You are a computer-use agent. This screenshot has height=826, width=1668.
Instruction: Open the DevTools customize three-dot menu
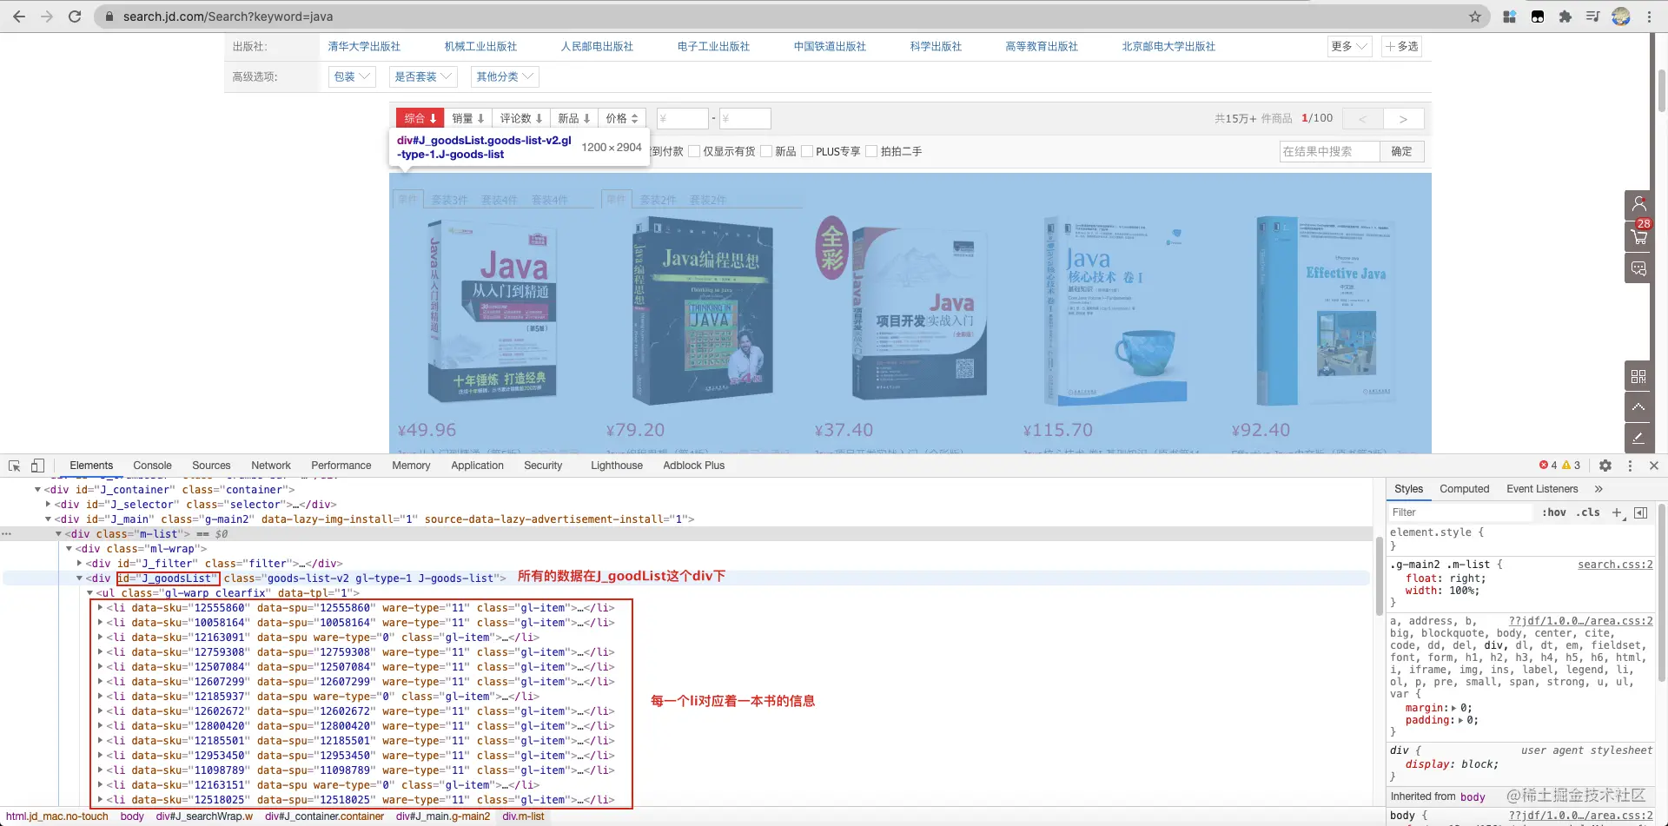pos(1630,466)
